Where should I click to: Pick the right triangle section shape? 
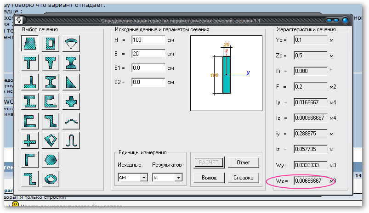71,82
